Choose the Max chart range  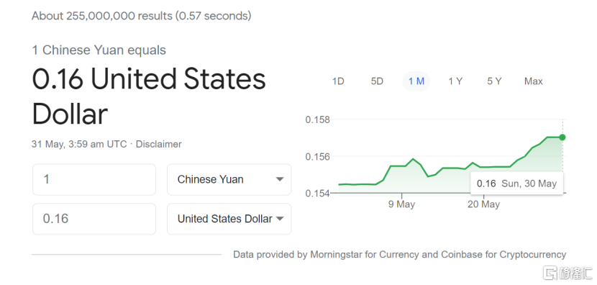[x=534, y=81]
